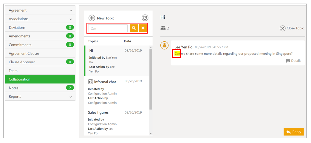
Task: Click the New Topic plus icon
Action: point(92,18)
